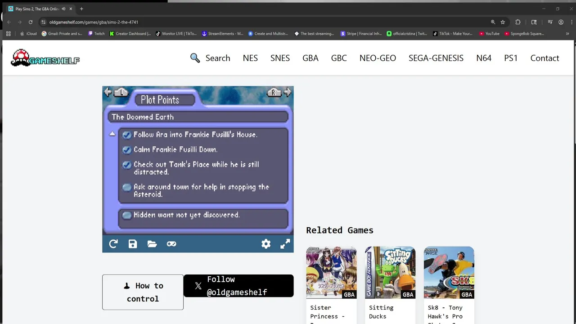Image resolution: width=576 pixels, height=324 pixels.
Task: Click the L shoulder left arrow in game
Action: tap(116, 92)
